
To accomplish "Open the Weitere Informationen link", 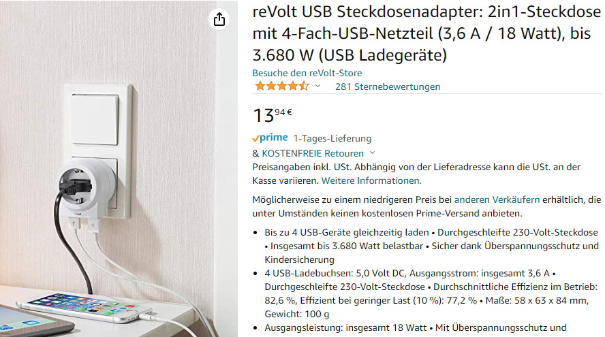I will (371, 180).
